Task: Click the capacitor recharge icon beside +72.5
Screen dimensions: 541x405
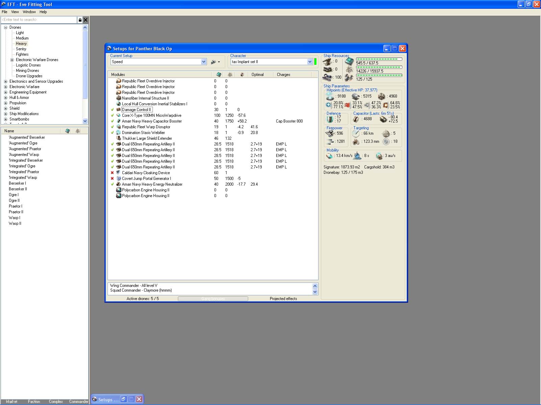Action: [383, 119]
